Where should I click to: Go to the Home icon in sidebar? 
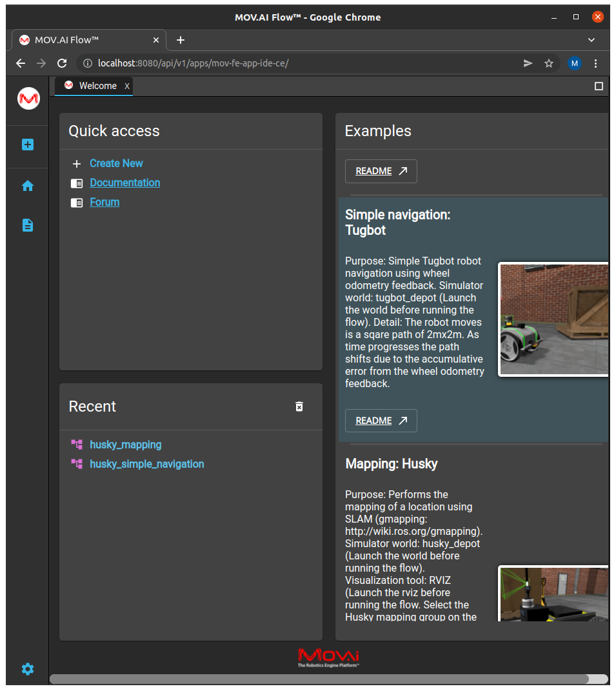(28, 186)
